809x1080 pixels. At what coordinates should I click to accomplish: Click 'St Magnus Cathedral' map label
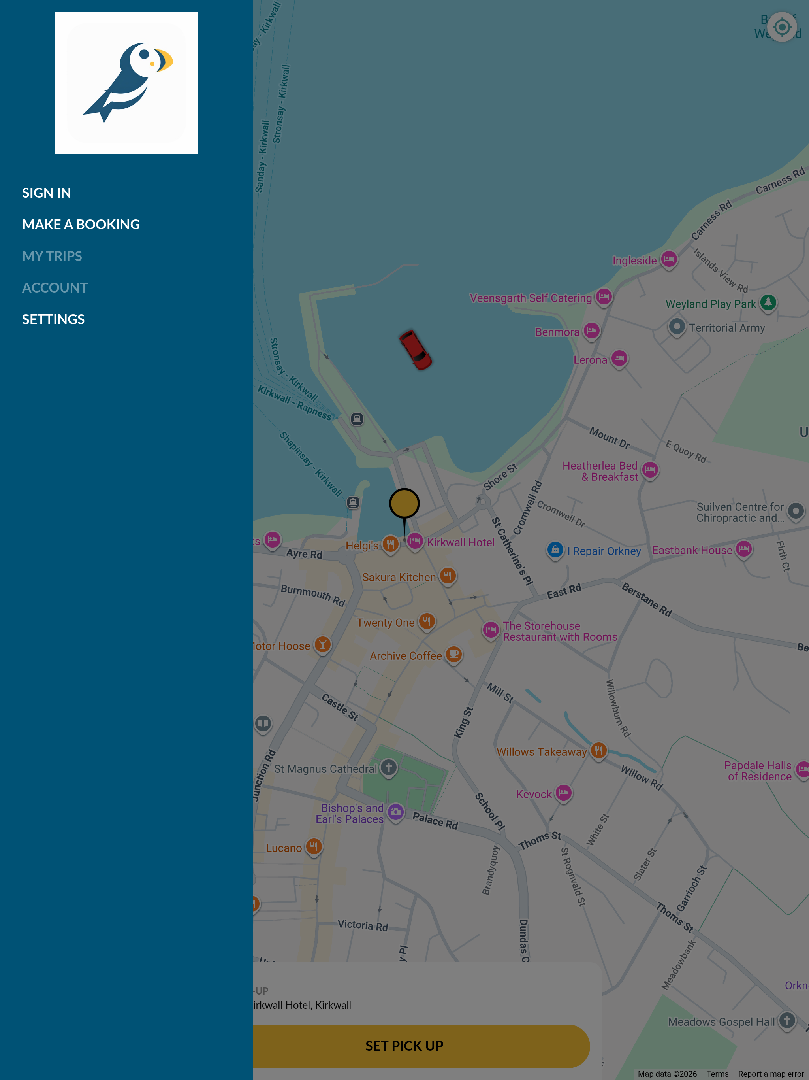pos(325,769)
